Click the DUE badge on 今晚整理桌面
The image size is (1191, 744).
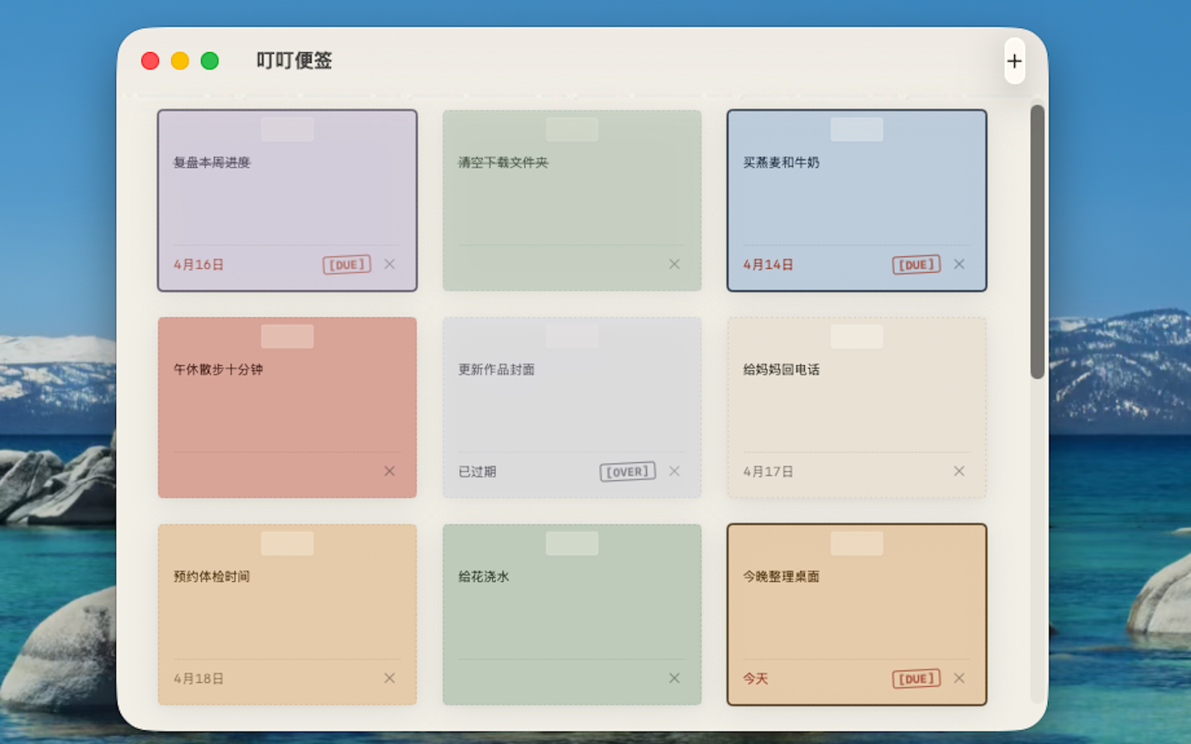[x=915, y=678]
